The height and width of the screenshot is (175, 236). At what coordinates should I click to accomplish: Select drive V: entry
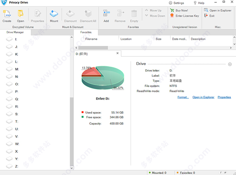coord(12,137)
